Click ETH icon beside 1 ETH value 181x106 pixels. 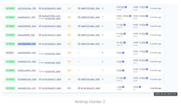click(123, 87)
